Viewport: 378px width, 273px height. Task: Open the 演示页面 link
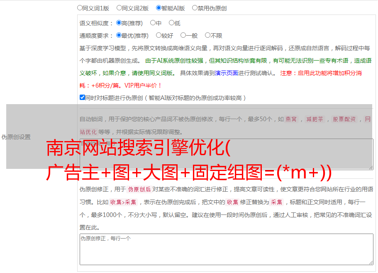(x=227, y=73)
